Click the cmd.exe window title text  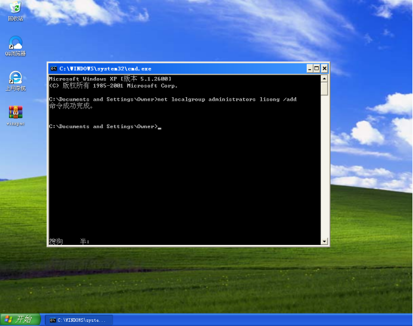coord(105,69)
